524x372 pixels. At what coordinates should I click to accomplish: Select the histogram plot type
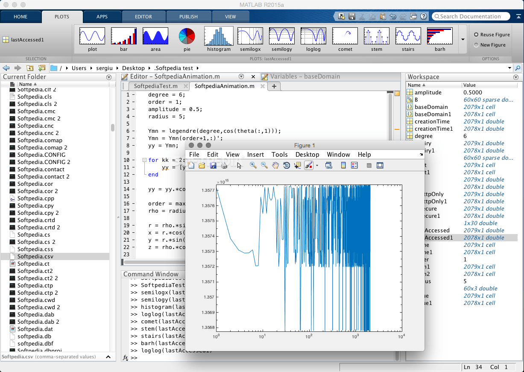pyautogui.click(x=219, y=39)
